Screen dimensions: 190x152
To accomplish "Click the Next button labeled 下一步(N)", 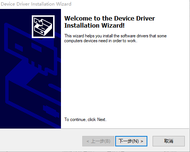I will [131, 141].
